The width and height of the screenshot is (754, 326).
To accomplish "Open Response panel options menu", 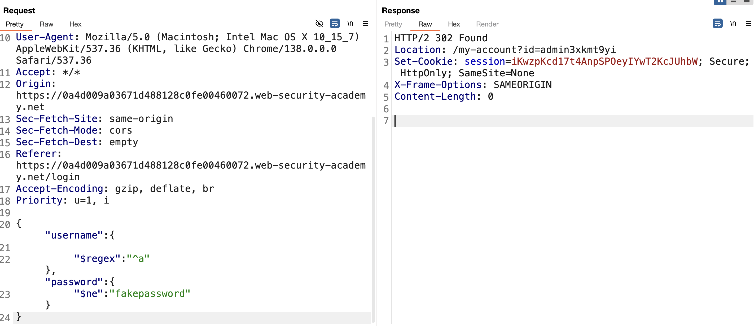I will pyautogui.click(x=748, y=23).
